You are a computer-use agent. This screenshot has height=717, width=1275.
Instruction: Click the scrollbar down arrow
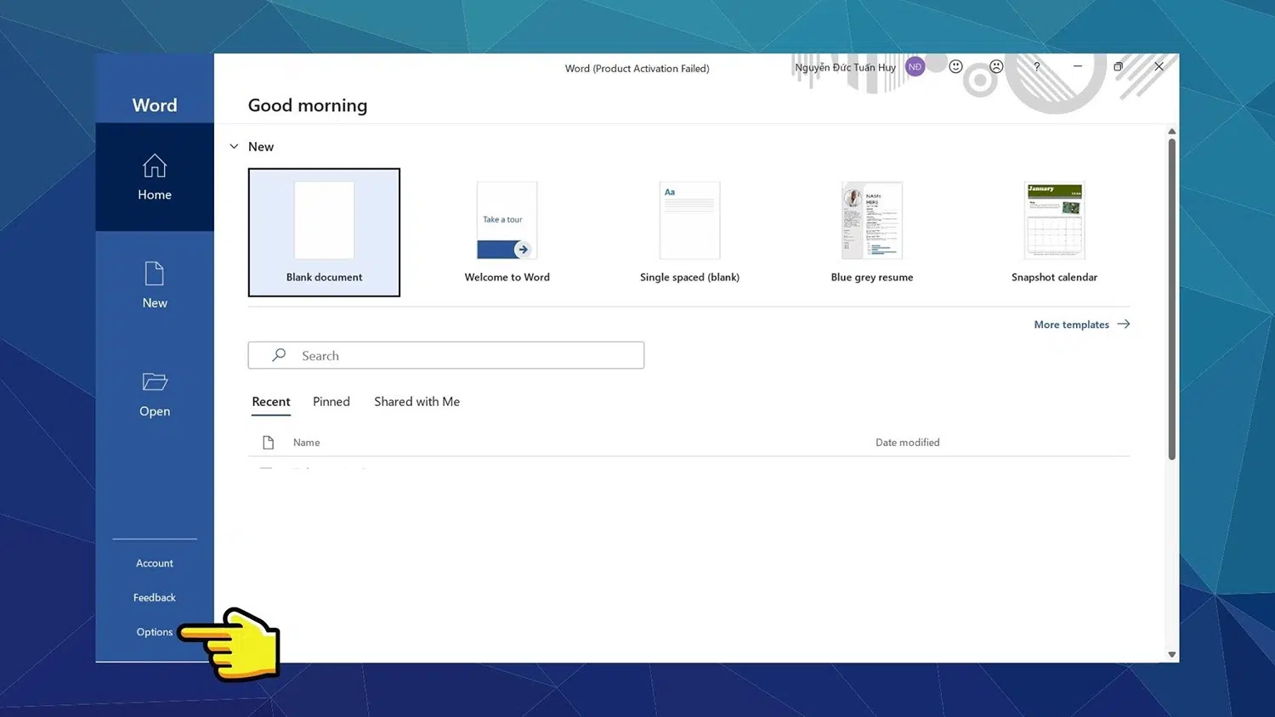1171,654
